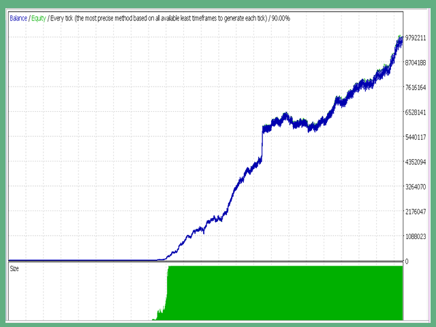Click the 6528141 axis value

(x=416, y=112)
